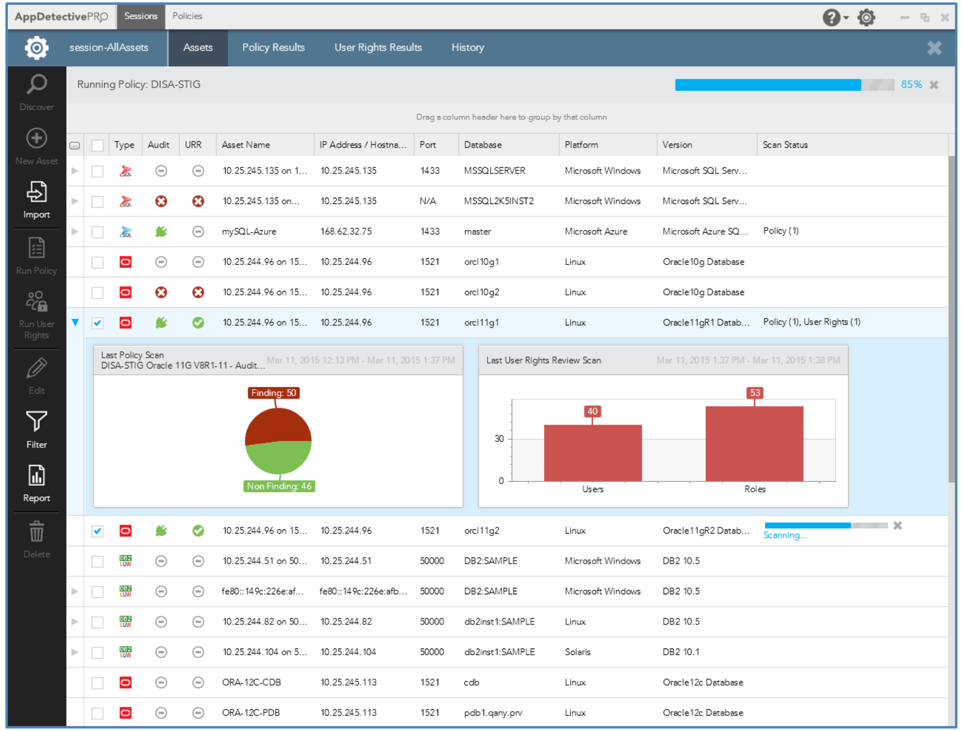The image size is (962, 731).
Task: Uncheck the orcl11g1 asset checkbox
Action: pos(97,323)
